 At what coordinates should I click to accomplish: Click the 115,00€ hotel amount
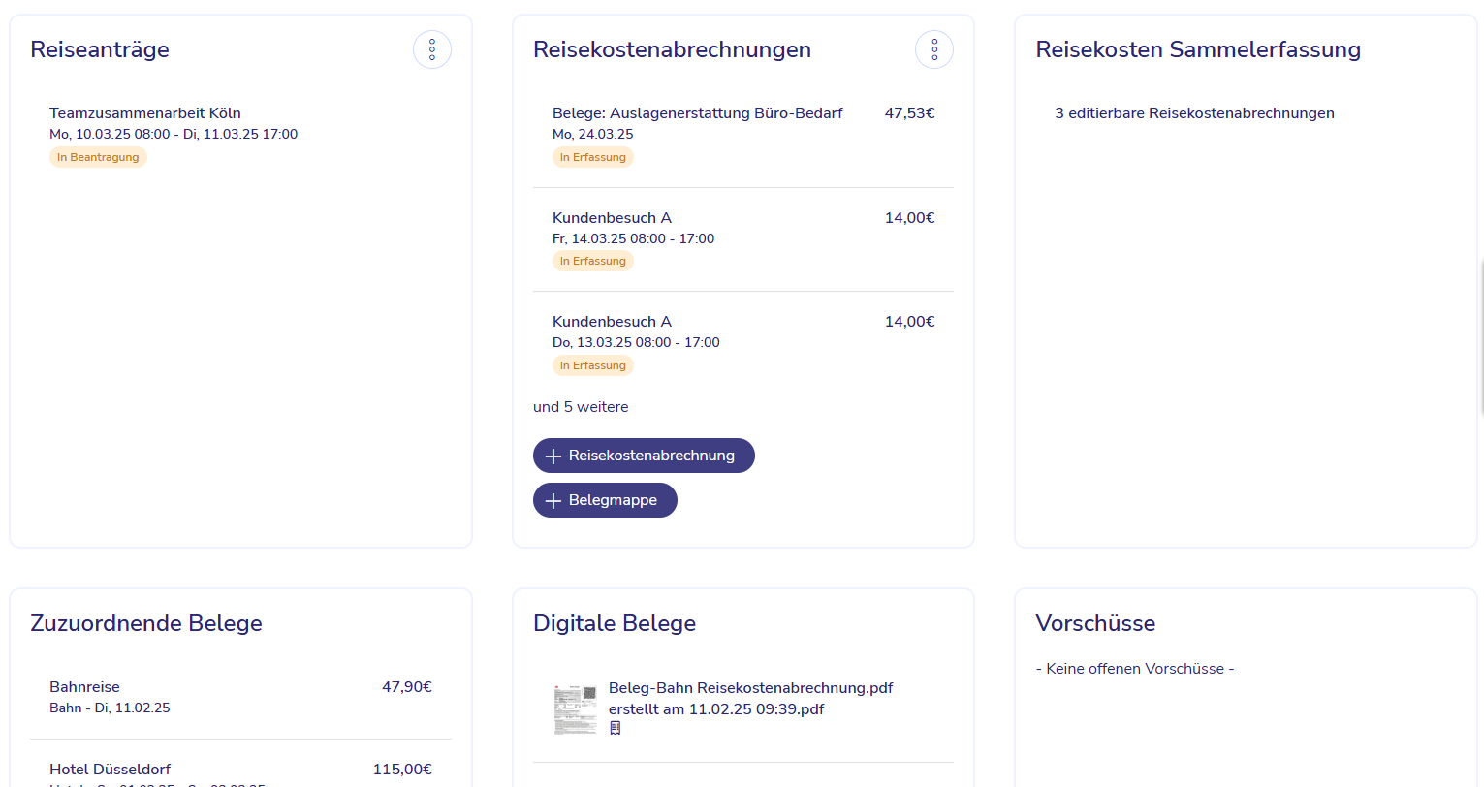pos(402,770)
